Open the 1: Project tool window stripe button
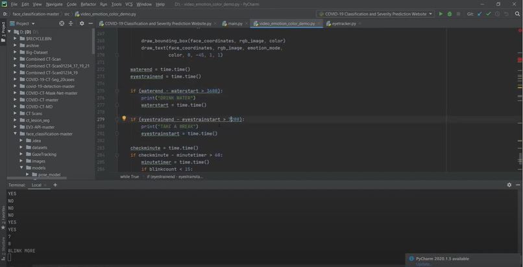Screen dimensions: 523x267 (x=3, y=32)
